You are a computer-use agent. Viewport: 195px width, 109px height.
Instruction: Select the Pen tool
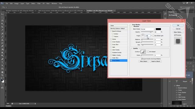(2, 59)
